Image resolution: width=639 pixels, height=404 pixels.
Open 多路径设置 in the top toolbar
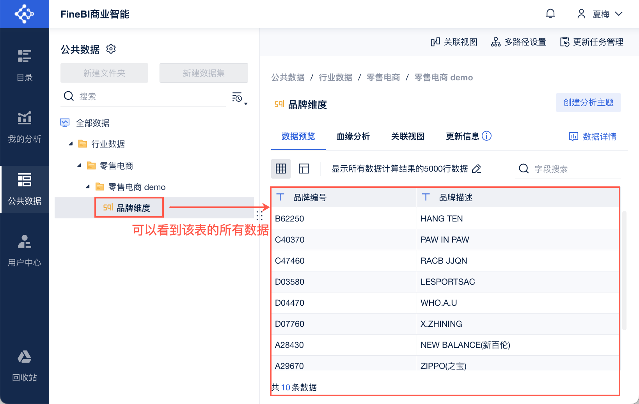click(518, 42)
